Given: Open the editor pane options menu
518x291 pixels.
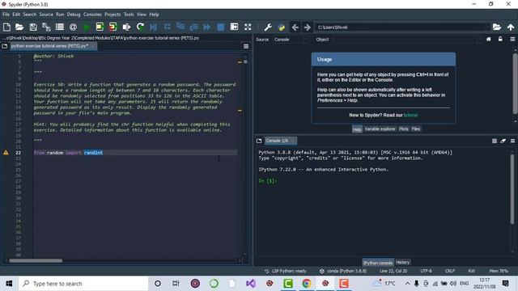Looking at the screenshot, I should [x=246, y=46].
